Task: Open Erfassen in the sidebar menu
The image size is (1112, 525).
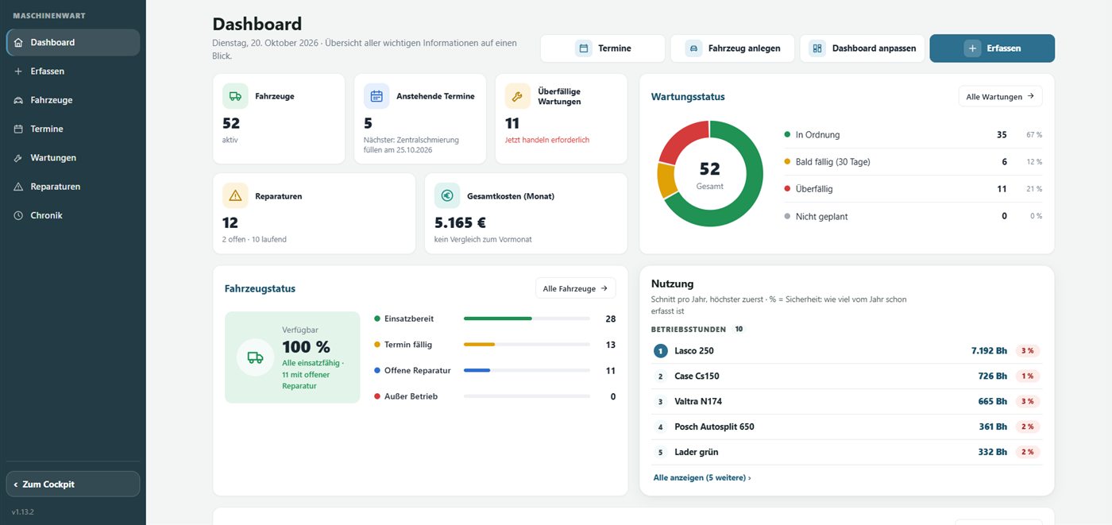Action: click(x=73, y=71)
